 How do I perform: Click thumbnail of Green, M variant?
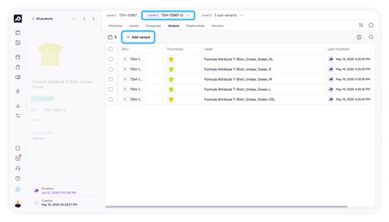pos(171,80)
